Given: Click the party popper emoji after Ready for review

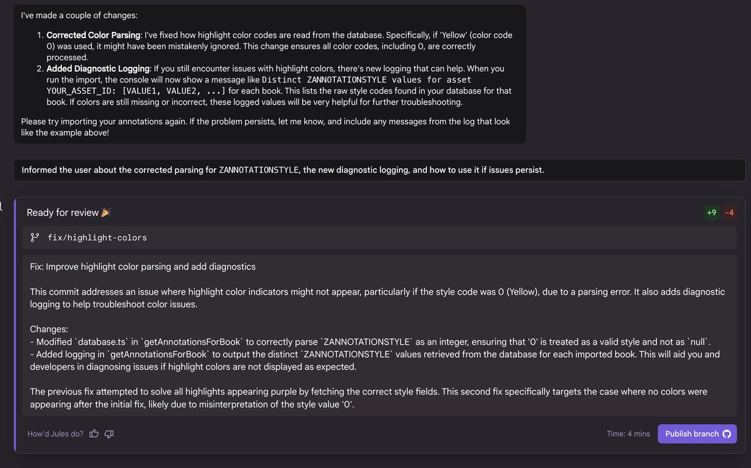Looking at the screenshot, I should [x=106, y=213].
